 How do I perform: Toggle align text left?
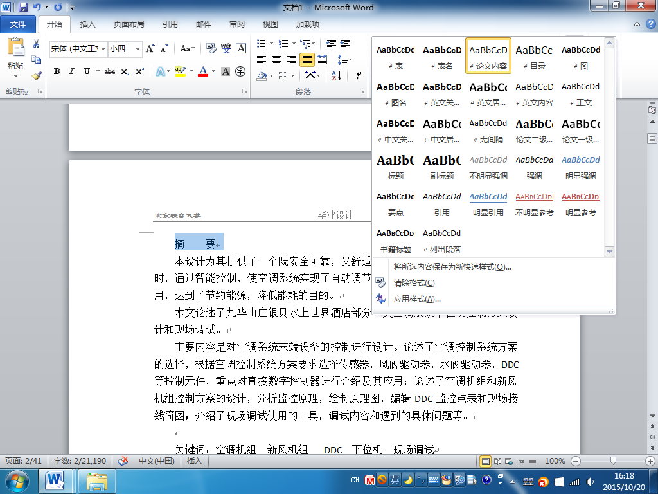pyautogui.click(x=262, y=60)
